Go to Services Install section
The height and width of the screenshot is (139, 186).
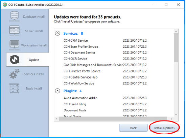[x=34, y=74]
